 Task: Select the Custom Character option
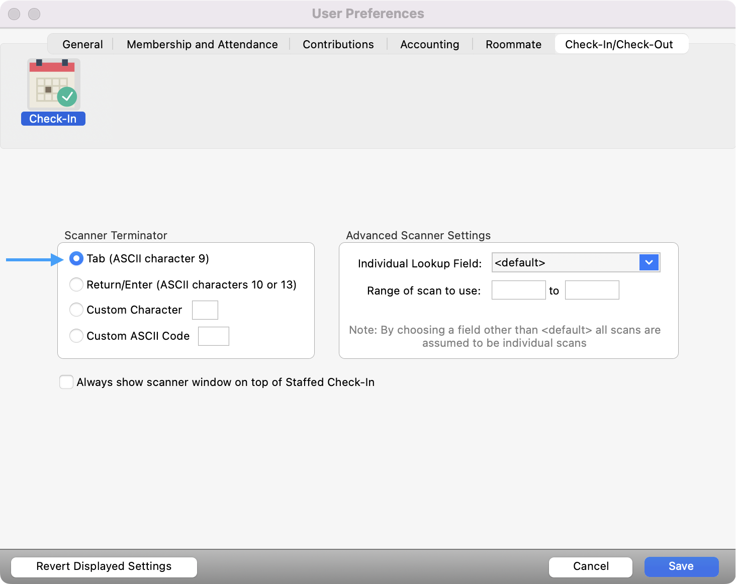(76, 310)
